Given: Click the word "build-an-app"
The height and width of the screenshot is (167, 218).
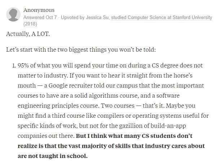Looking at the screenshot, I should 168,126.
